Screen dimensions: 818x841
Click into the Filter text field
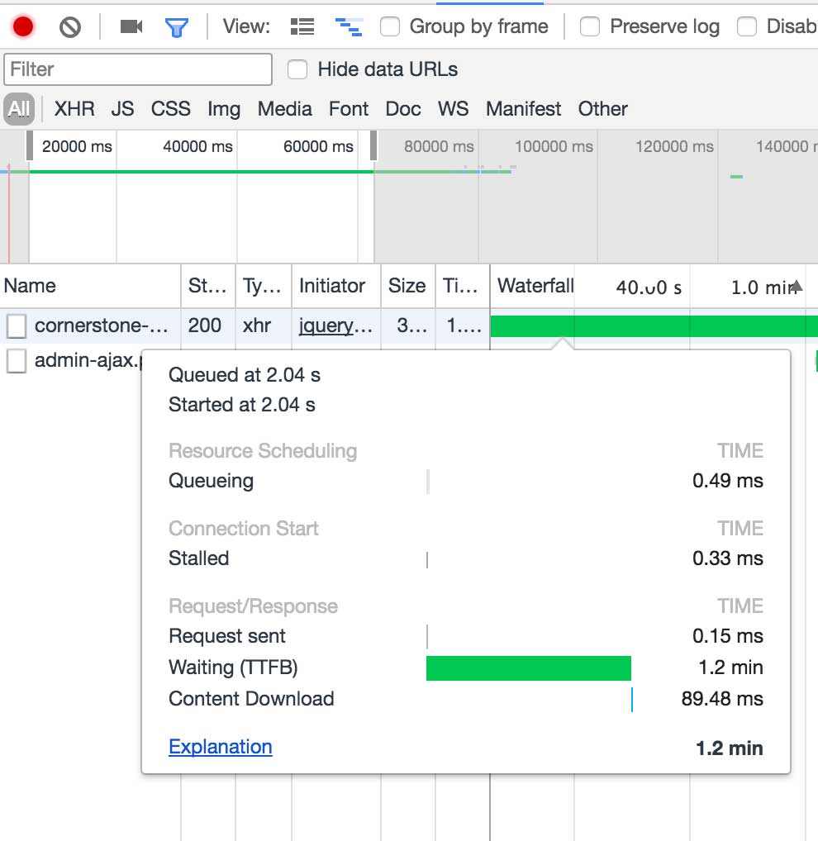coord(138,69)
